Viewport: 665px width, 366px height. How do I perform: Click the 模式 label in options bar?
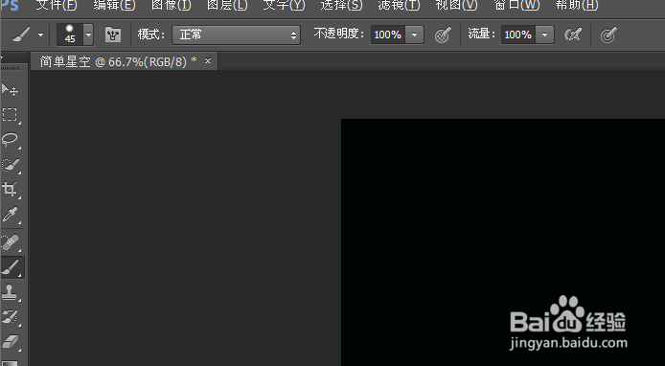point(151,34)
